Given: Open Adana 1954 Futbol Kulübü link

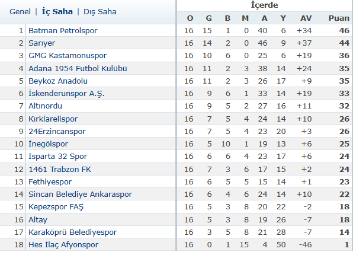Looking at the screenshot, I should click(x=78, y=69).
